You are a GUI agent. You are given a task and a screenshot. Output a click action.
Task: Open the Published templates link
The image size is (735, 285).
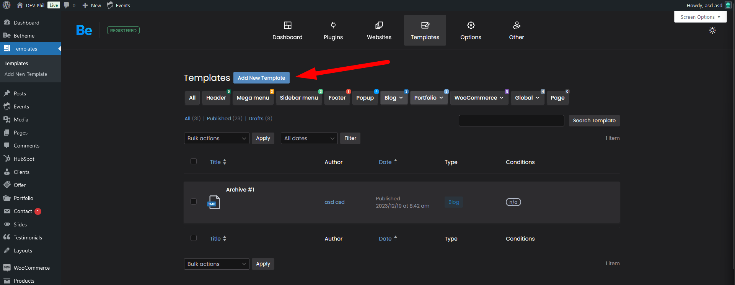click(x=219, y=118)
